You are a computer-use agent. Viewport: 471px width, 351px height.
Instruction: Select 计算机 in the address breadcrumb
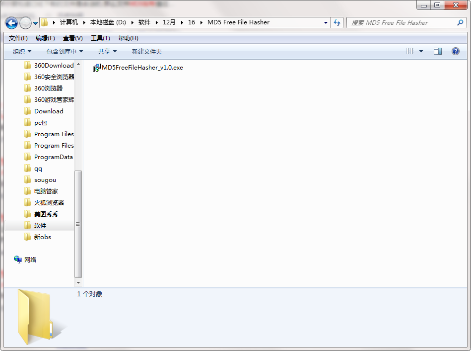tap(69, 22)
